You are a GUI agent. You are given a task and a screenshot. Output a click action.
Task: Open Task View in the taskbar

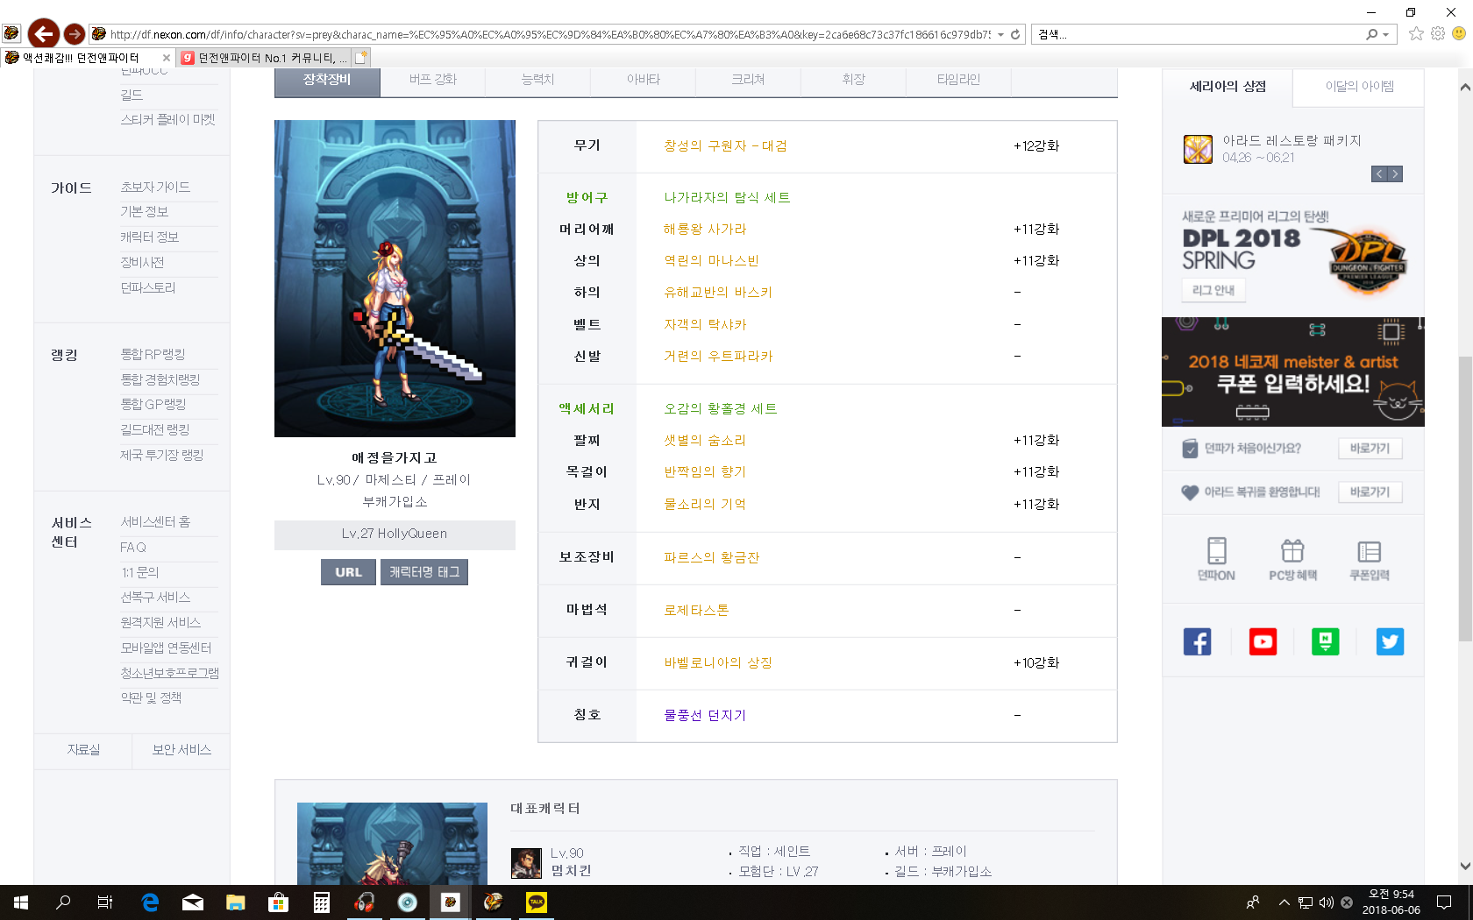point(105,902)
